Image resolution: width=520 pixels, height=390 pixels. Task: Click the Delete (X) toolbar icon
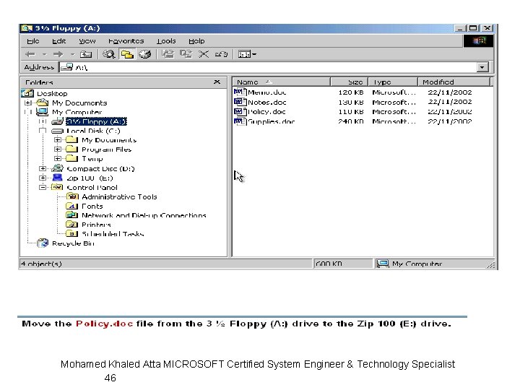(204, 54)
